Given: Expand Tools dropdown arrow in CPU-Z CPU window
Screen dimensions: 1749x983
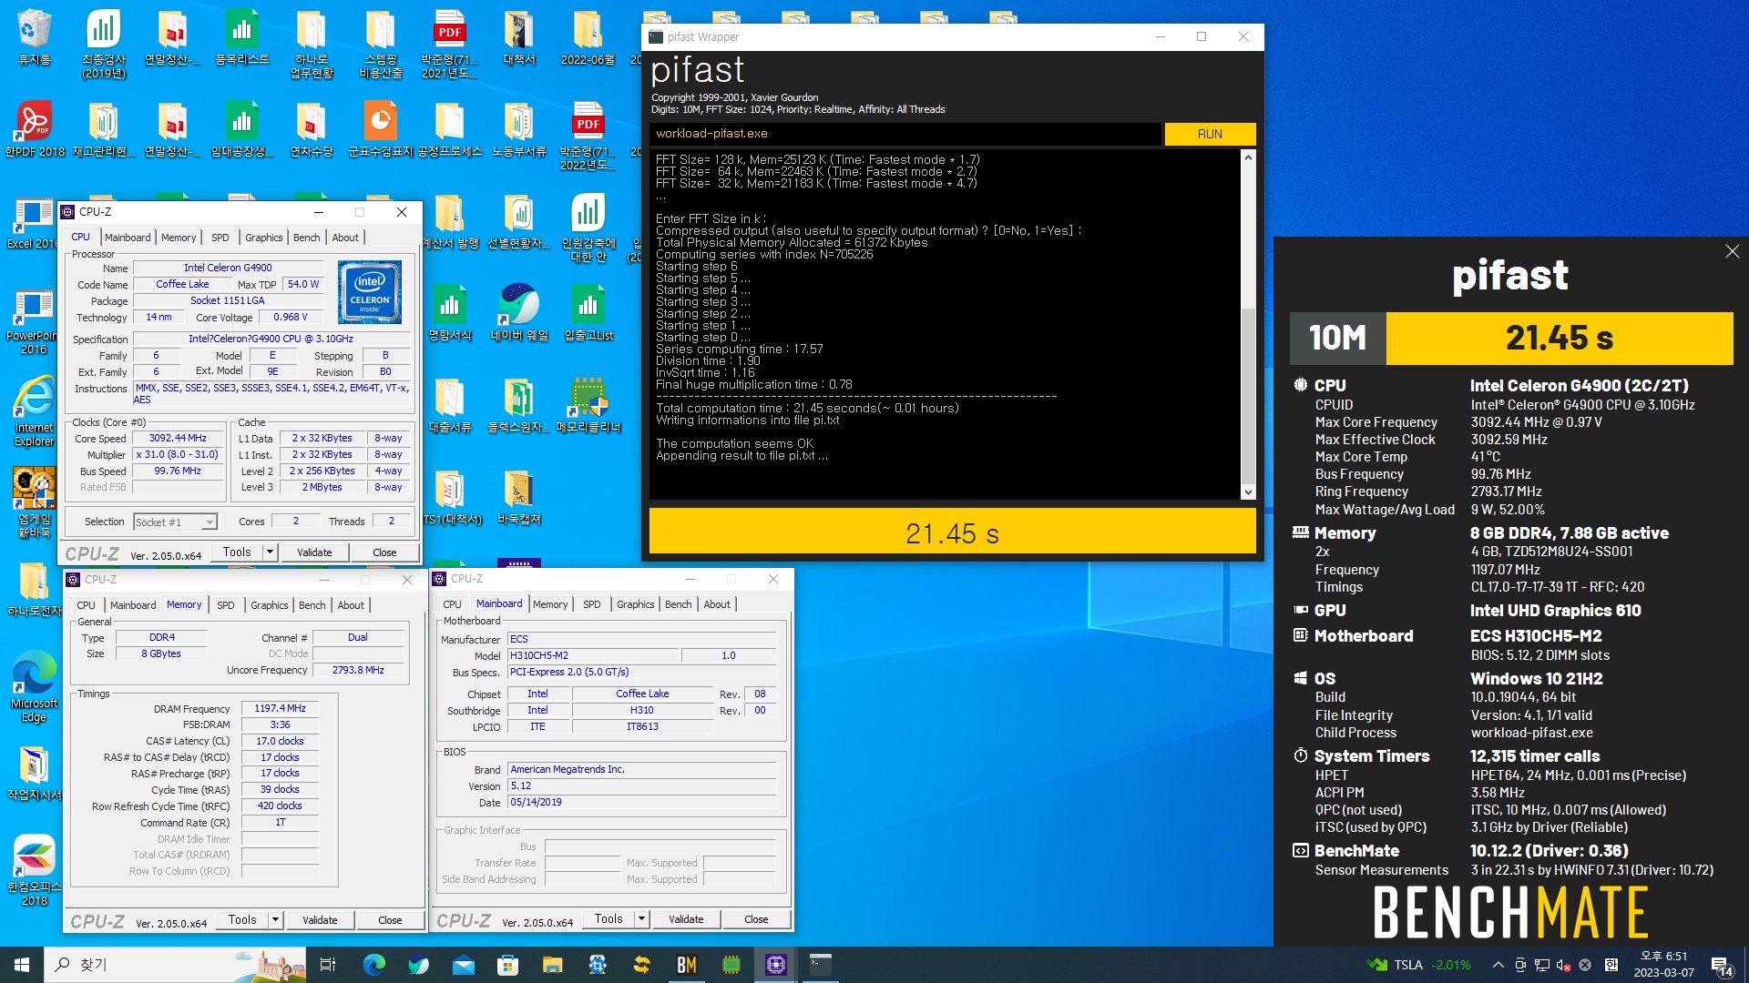Looking at the screenshot, I should (x=270, y=552).
